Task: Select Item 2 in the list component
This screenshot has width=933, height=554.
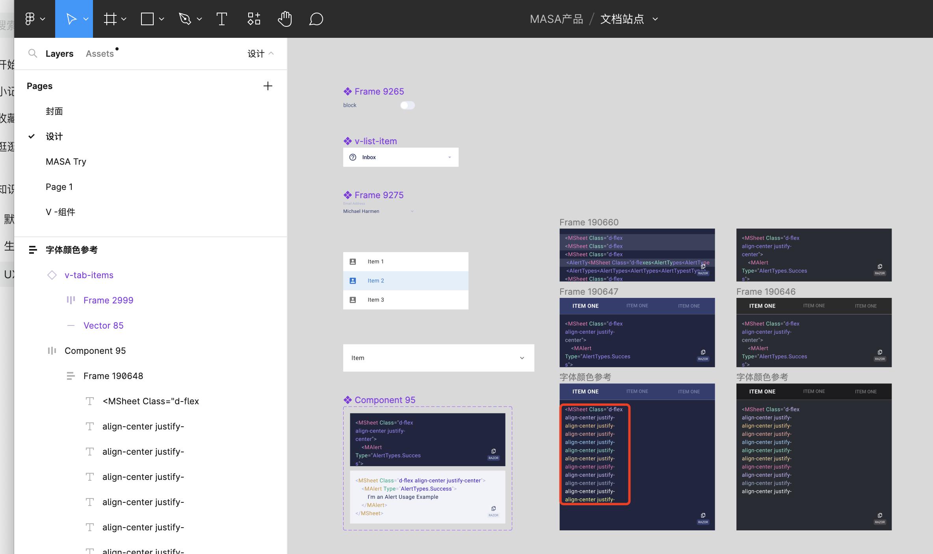Action: 375,281
